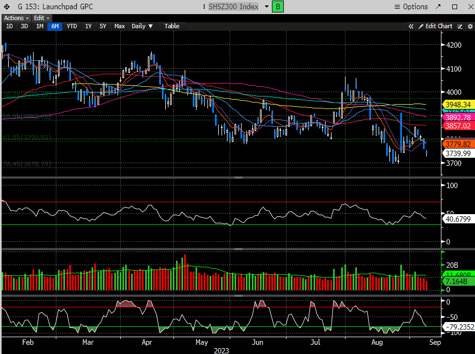Switch chart range to YTD
Viewport: 475px width, 354px height.
(72, 27)
